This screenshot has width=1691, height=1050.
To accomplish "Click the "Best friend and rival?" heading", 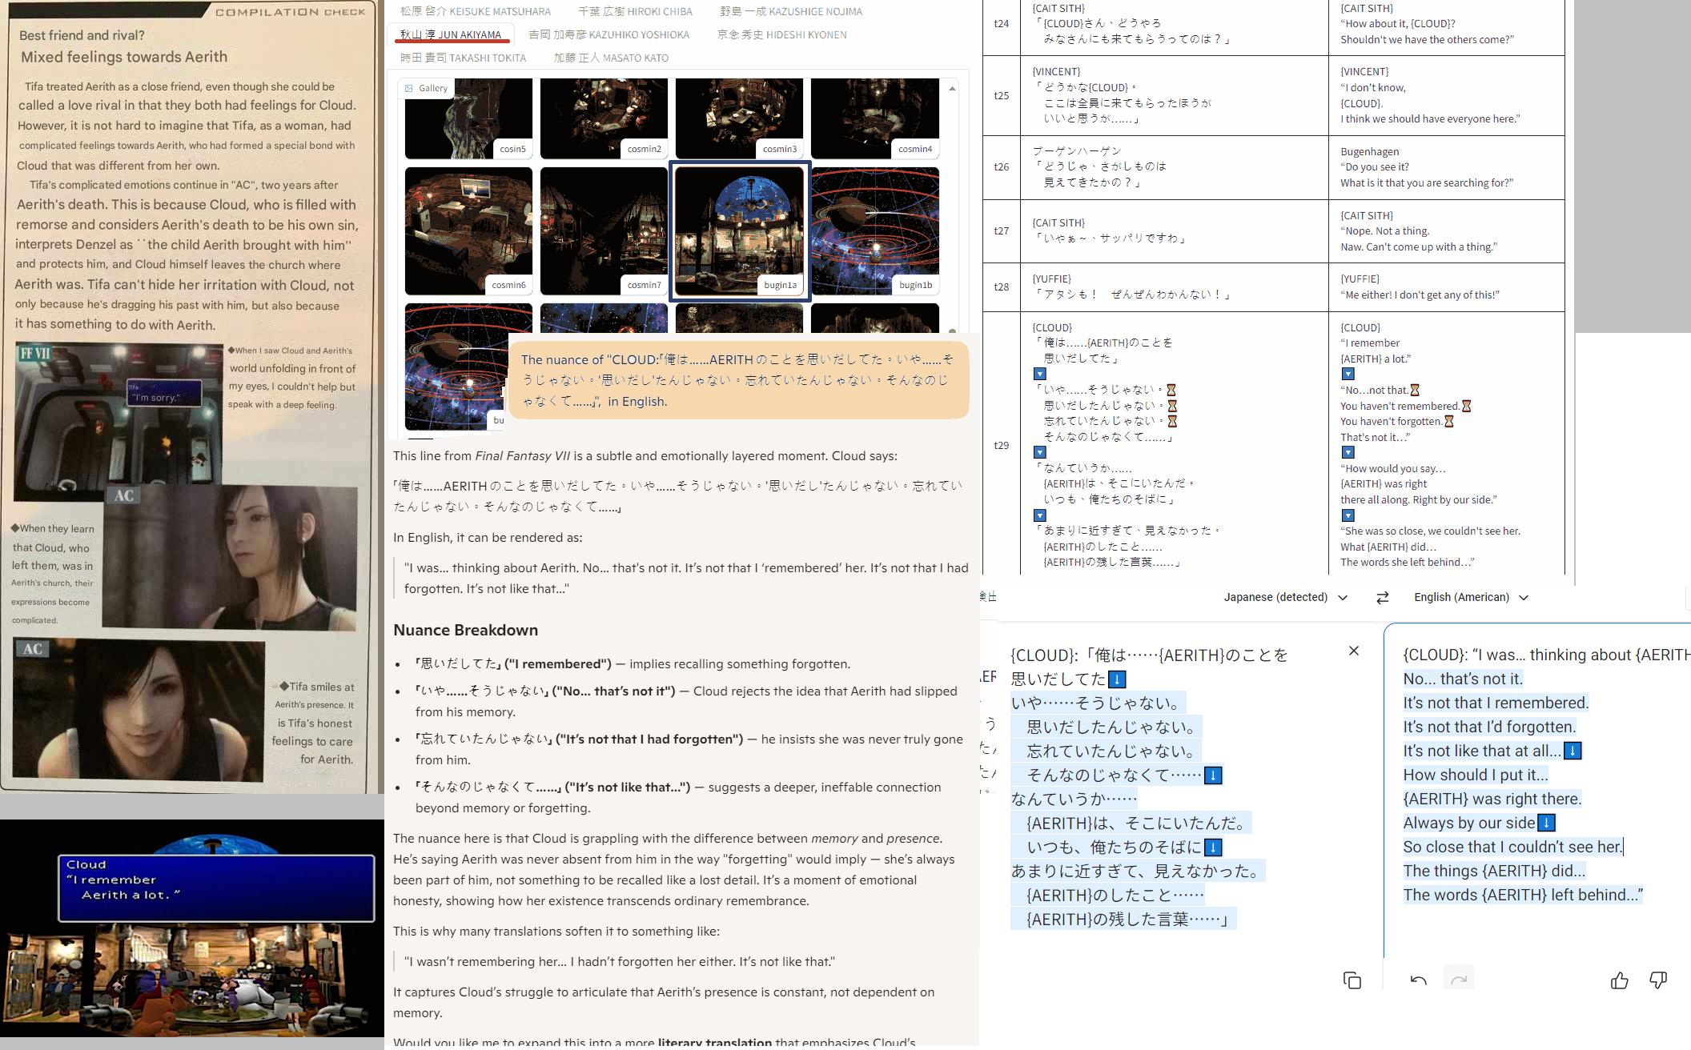I will tap(82, 35).
